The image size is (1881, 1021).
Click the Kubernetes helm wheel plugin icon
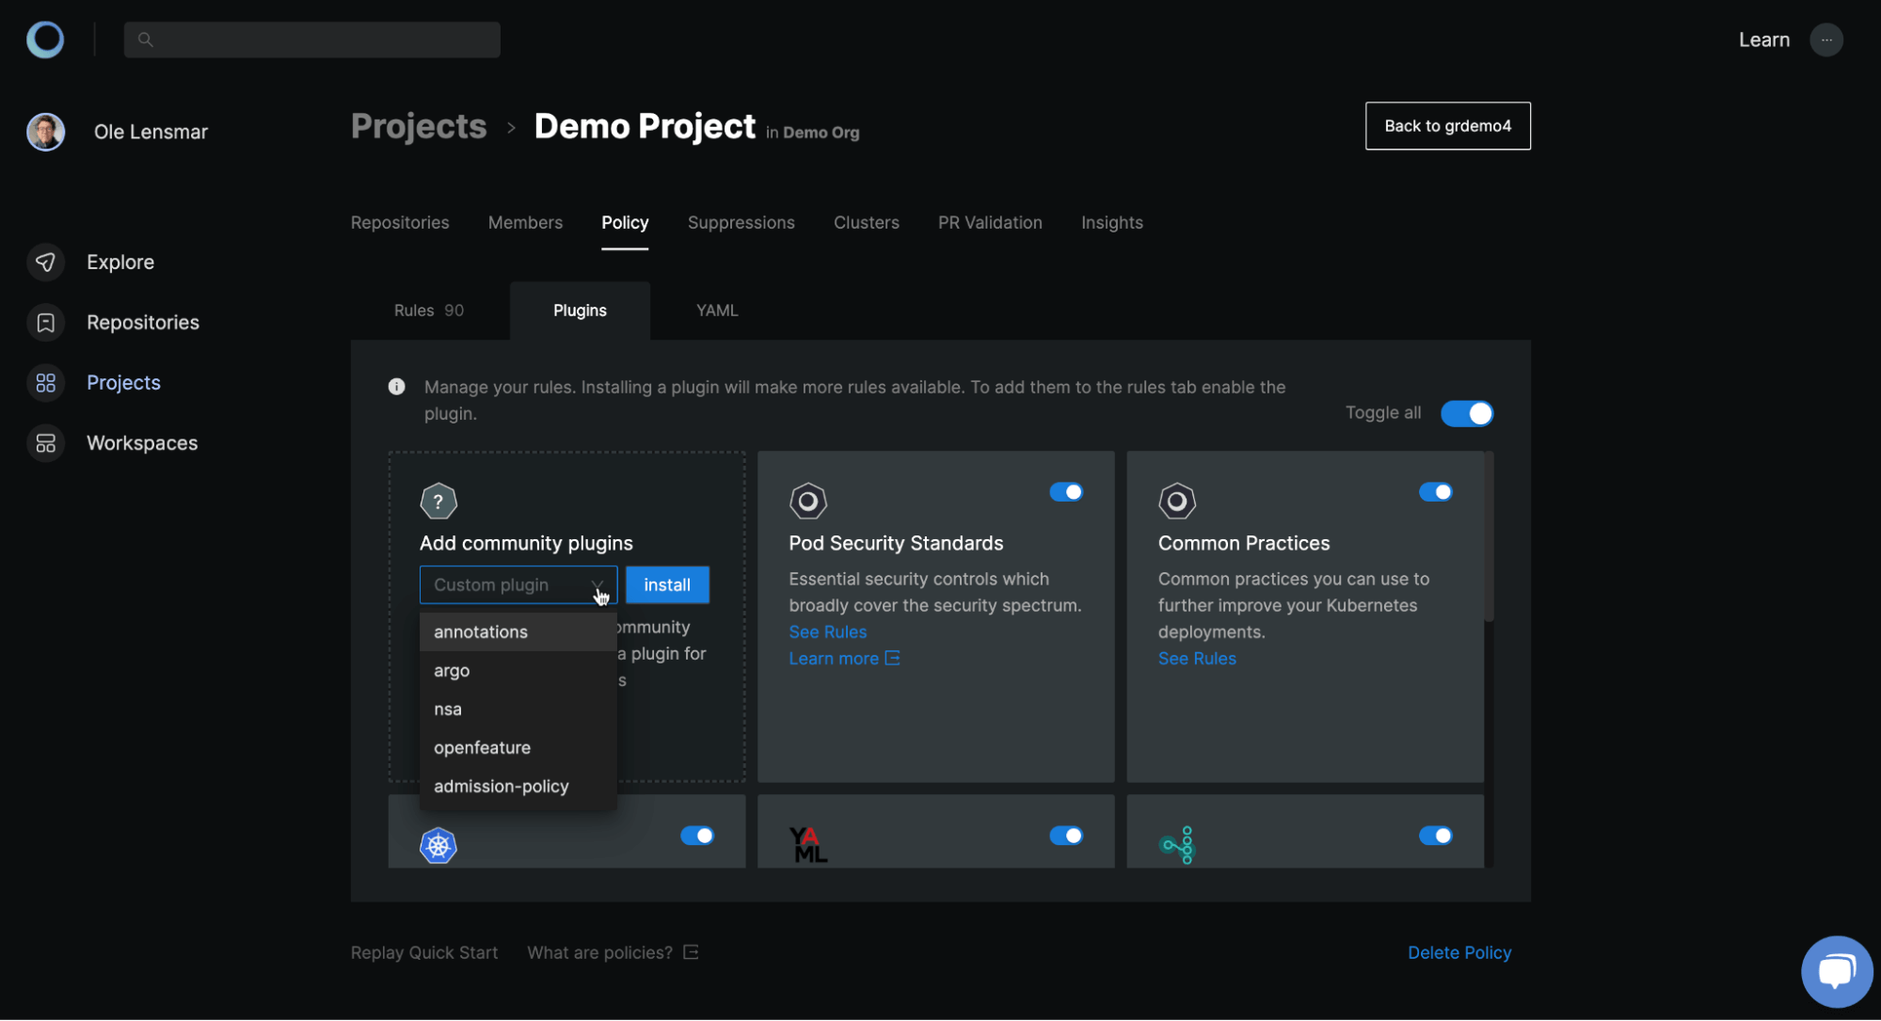tap(438, 845)
